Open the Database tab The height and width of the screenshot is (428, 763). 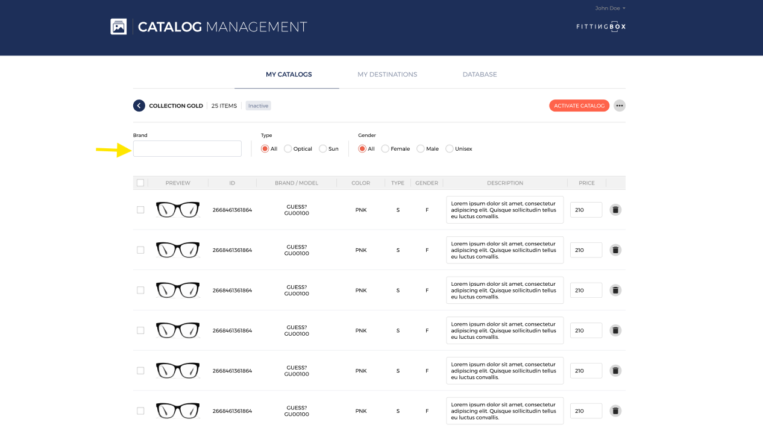coord(480,75)
